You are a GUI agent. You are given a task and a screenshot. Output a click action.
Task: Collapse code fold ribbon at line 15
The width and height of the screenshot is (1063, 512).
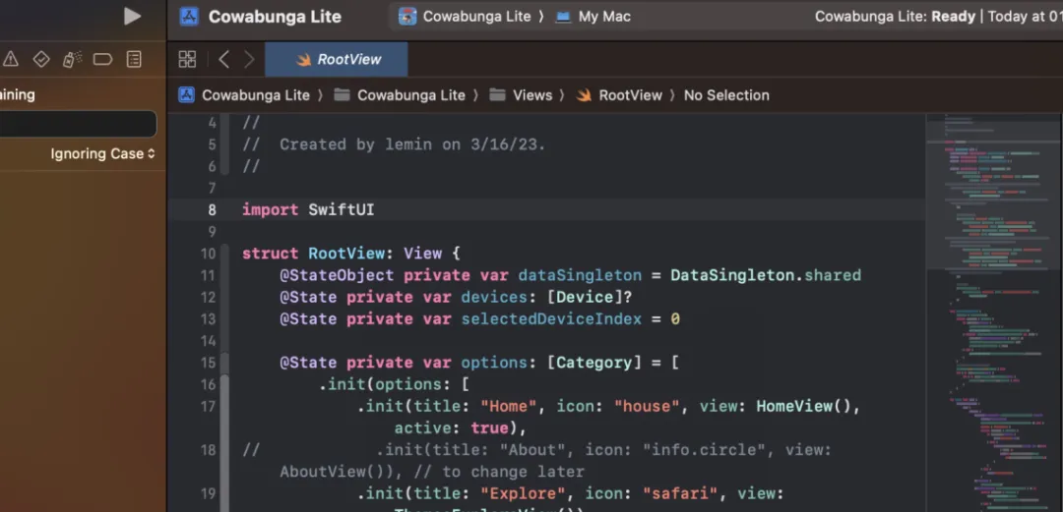[x=224, y=363]
